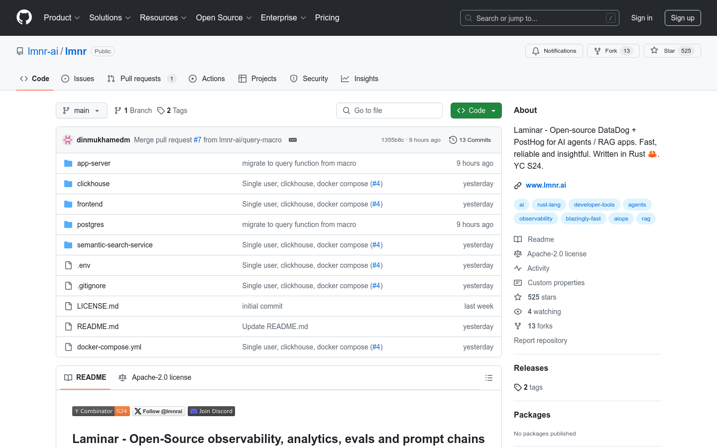Expand the Resources menu
Image resolution: width=717 pixels, height=448 pixels.
click(x=163, y=17)
